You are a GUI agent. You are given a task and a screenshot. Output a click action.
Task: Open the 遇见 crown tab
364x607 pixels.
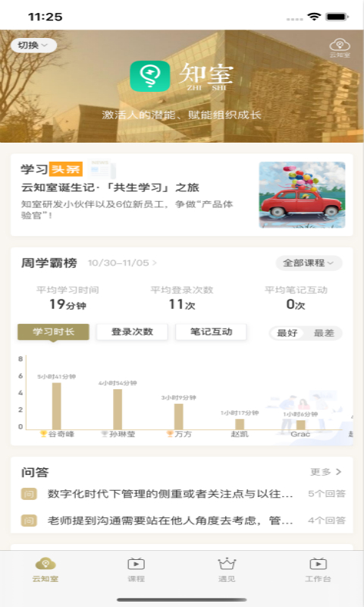[227, 570]
